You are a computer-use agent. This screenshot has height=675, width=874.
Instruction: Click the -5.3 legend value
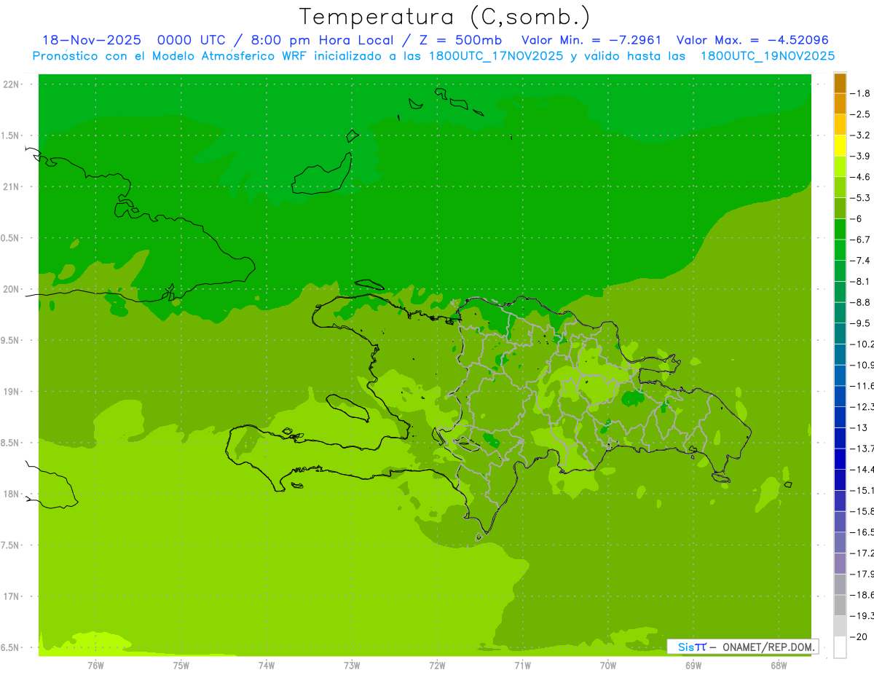click(861, 197)
